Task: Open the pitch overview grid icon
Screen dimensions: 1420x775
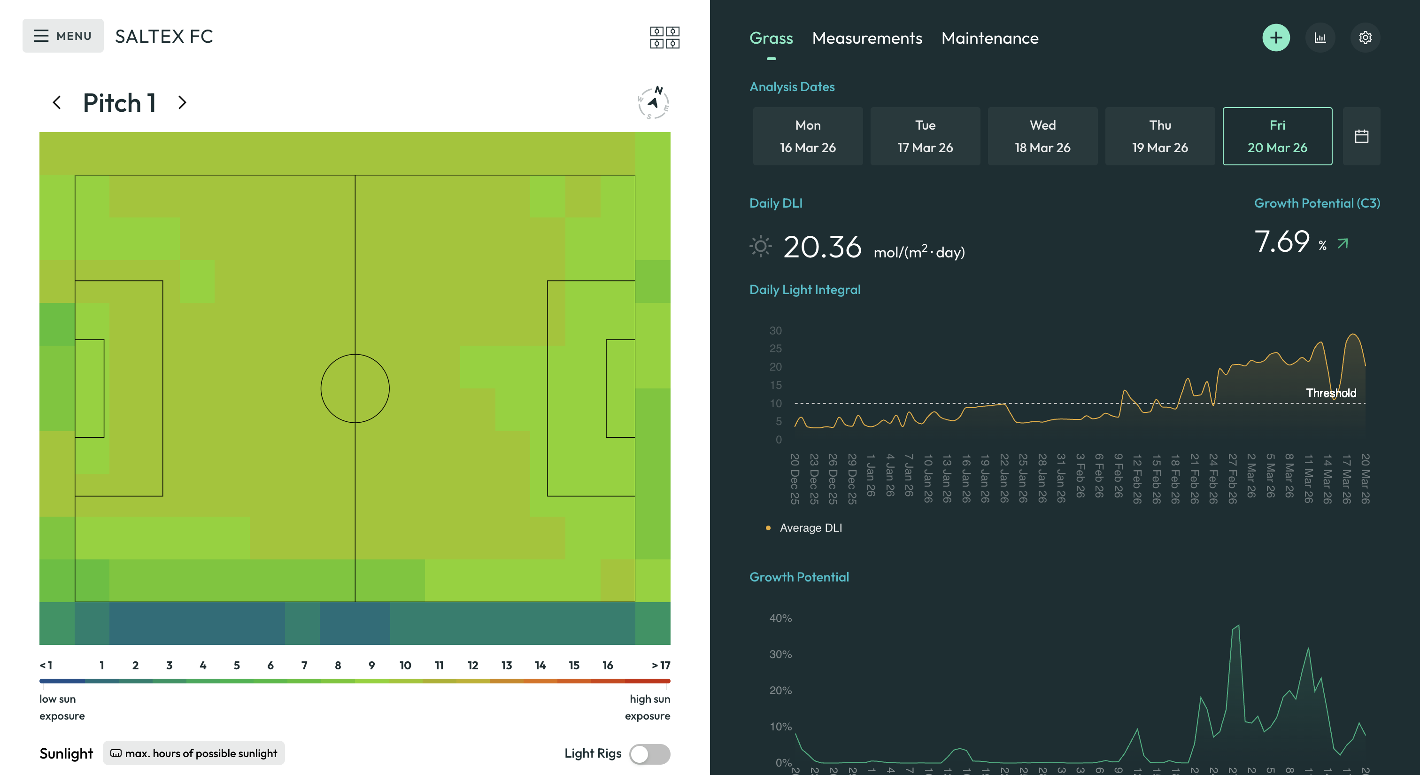Action: click(664, 37)
